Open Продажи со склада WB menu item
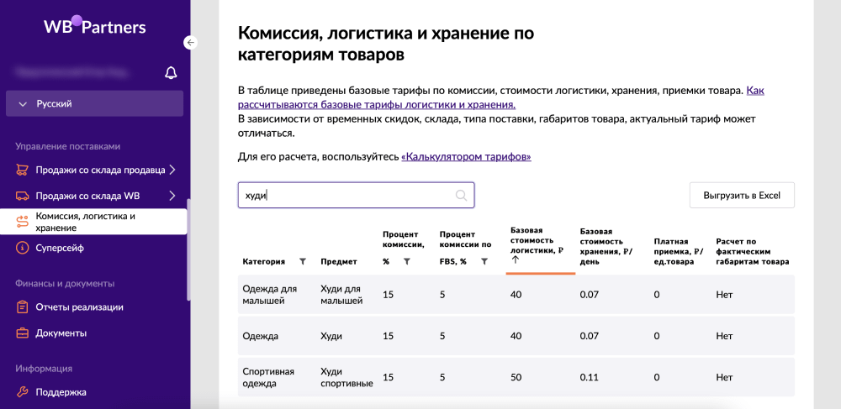The image size is (841, 409). tap(88, 196)
